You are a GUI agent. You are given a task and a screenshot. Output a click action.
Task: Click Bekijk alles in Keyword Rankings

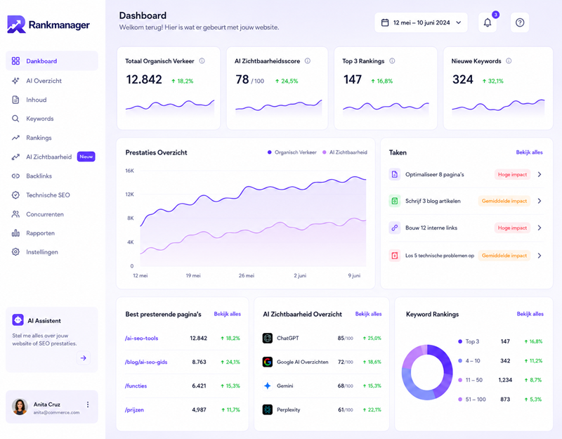click(x=530, y=314)
